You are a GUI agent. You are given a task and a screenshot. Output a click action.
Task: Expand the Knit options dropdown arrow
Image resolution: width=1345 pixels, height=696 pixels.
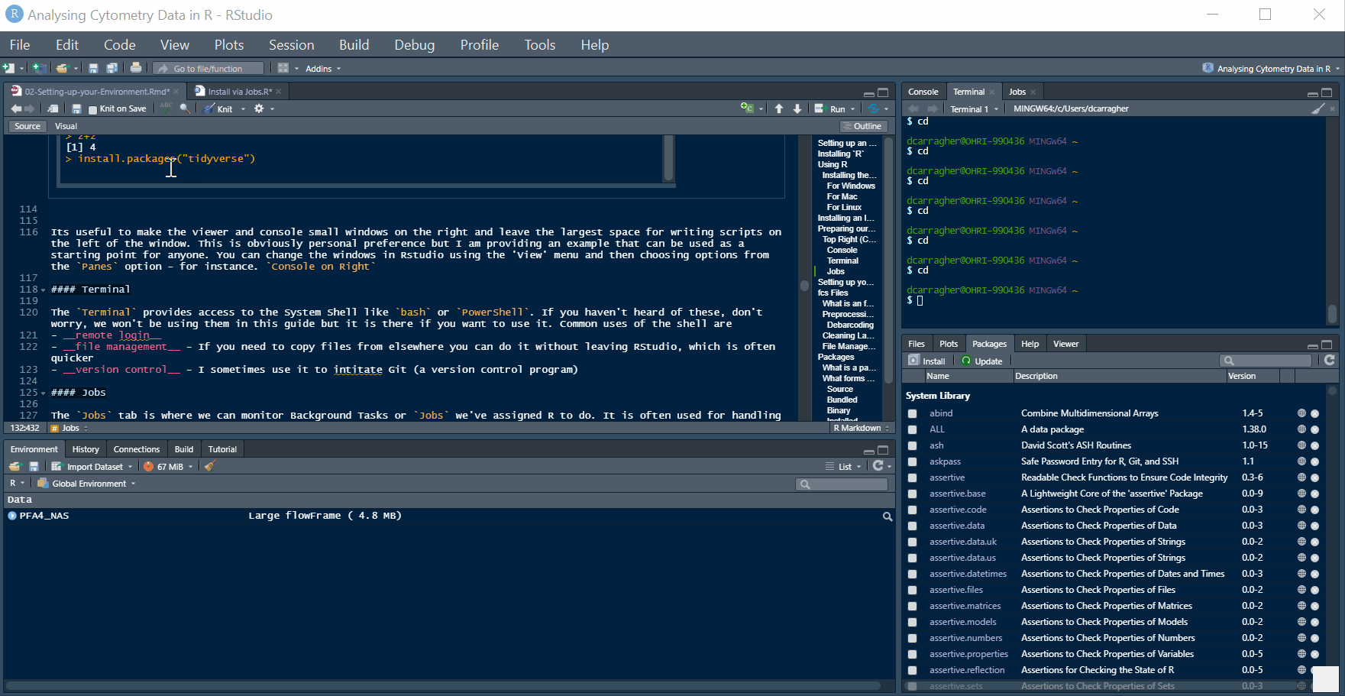[244, 109]
